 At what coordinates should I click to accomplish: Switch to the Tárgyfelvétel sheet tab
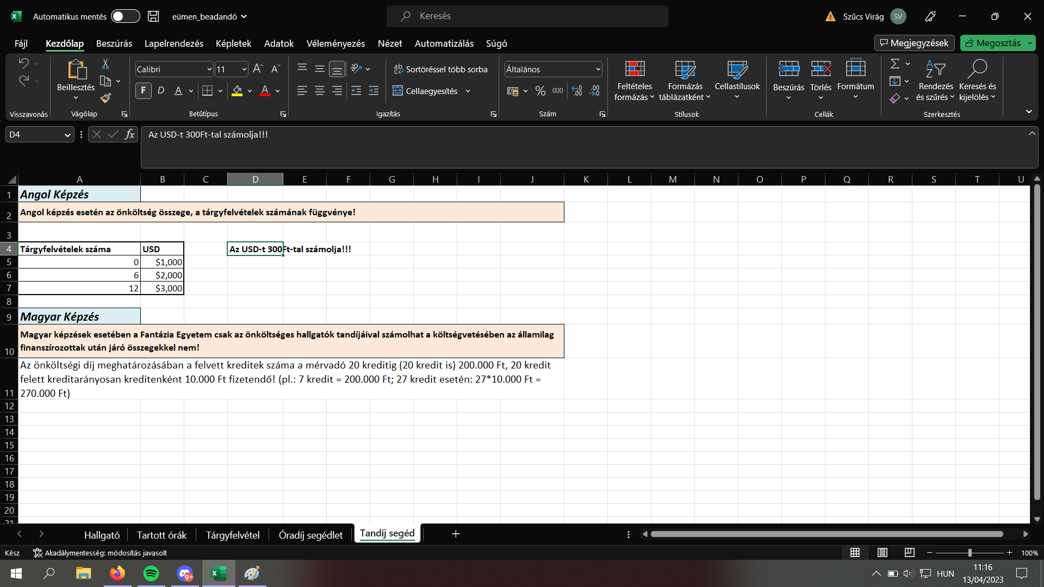coord(233,535)
